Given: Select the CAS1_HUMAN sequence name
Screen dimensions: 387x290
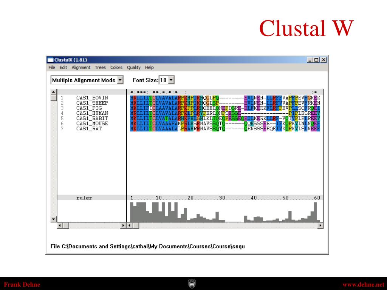Looking at the screenshot, I should 92,113.
